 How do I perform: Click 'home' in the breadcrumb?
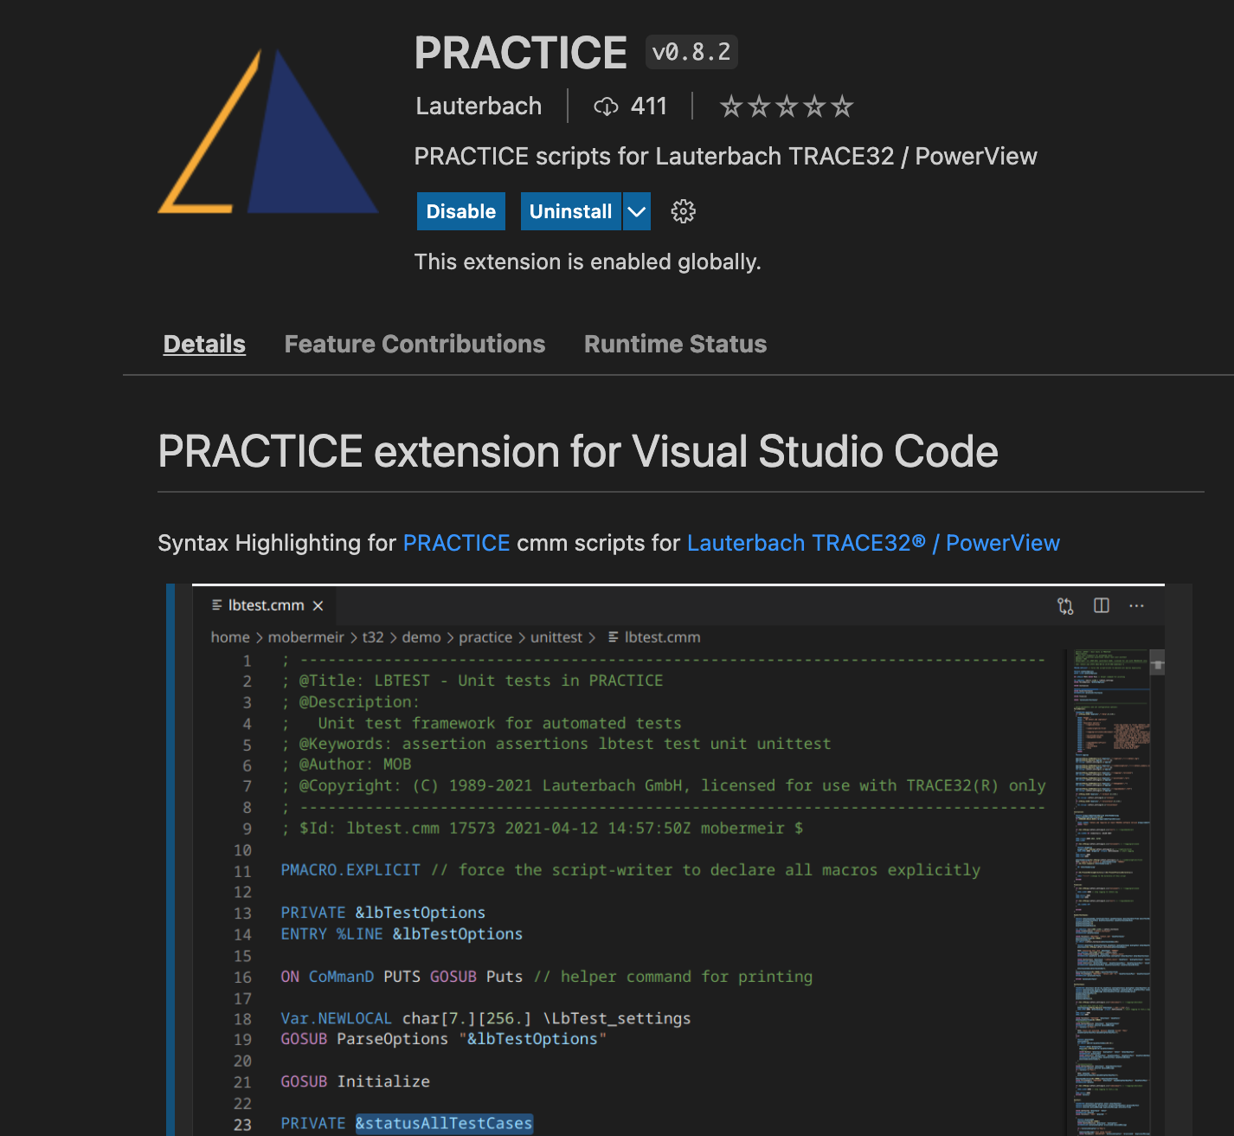[x=230, y=637]
